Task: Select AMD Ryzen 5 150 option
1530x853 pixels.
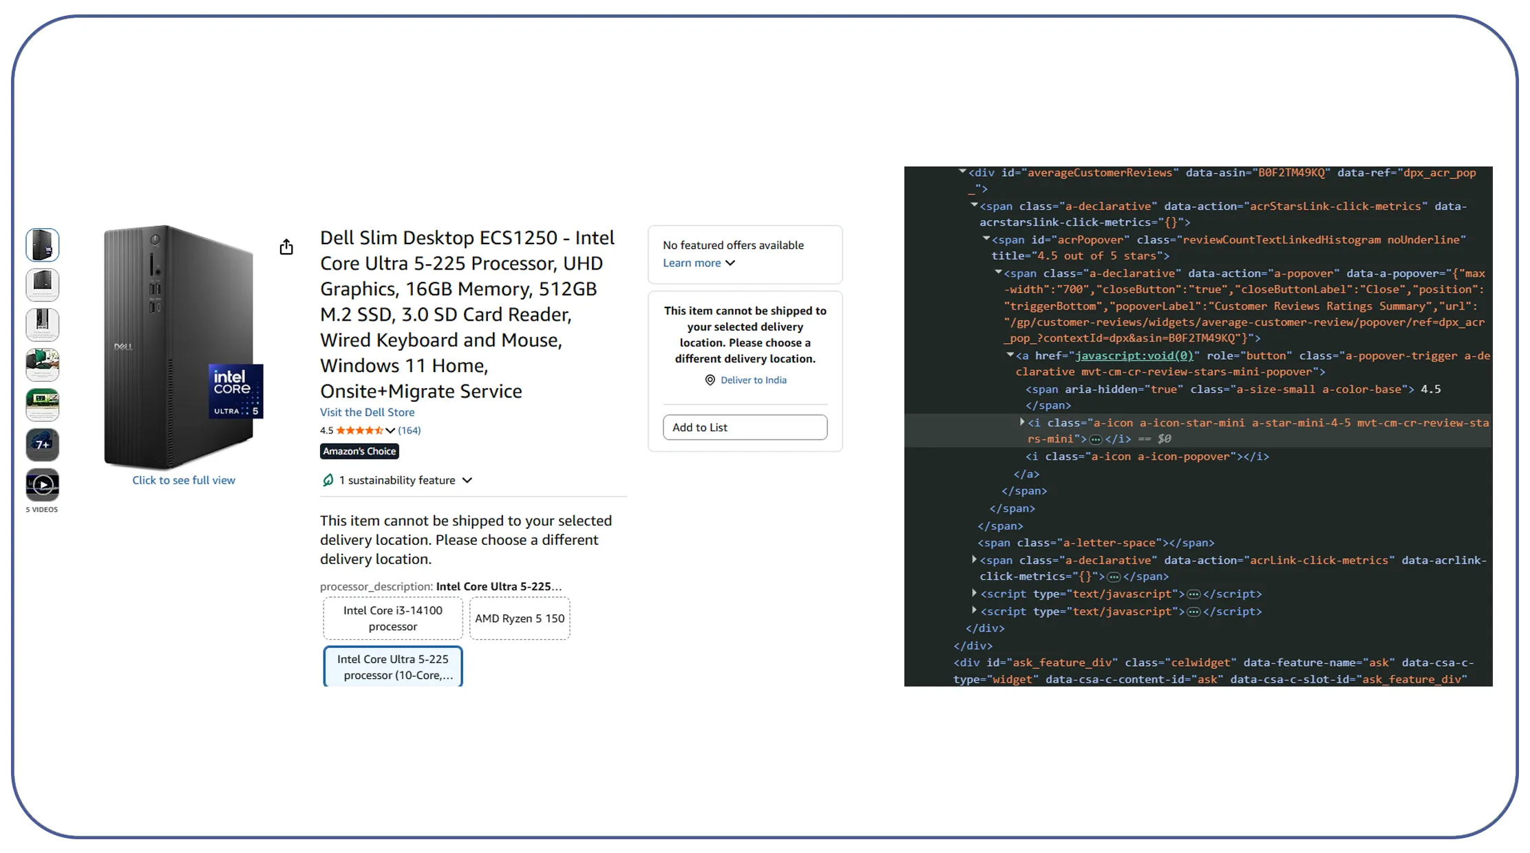Action: click(x=520, y=618)
